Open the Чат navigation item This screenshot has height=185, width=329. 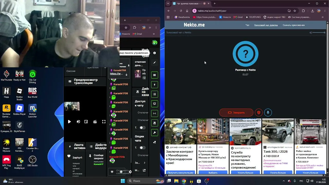pyautogui.click(x=248, y=25)
